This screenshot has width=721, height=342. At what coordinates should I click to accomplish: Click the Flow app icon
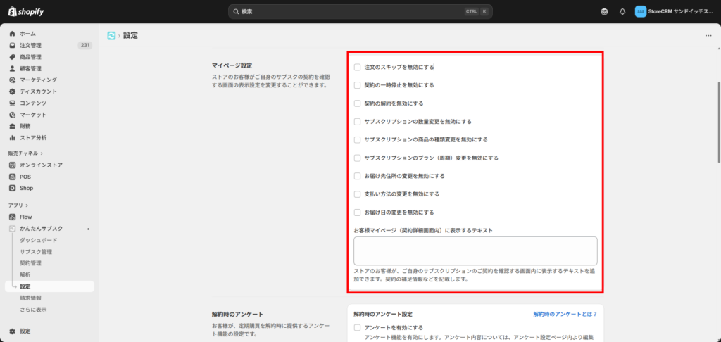pos(13,217)
